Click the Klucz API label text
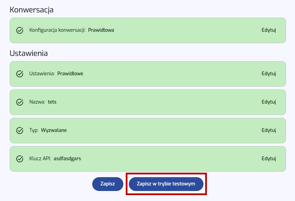 (x=40, y=159)
